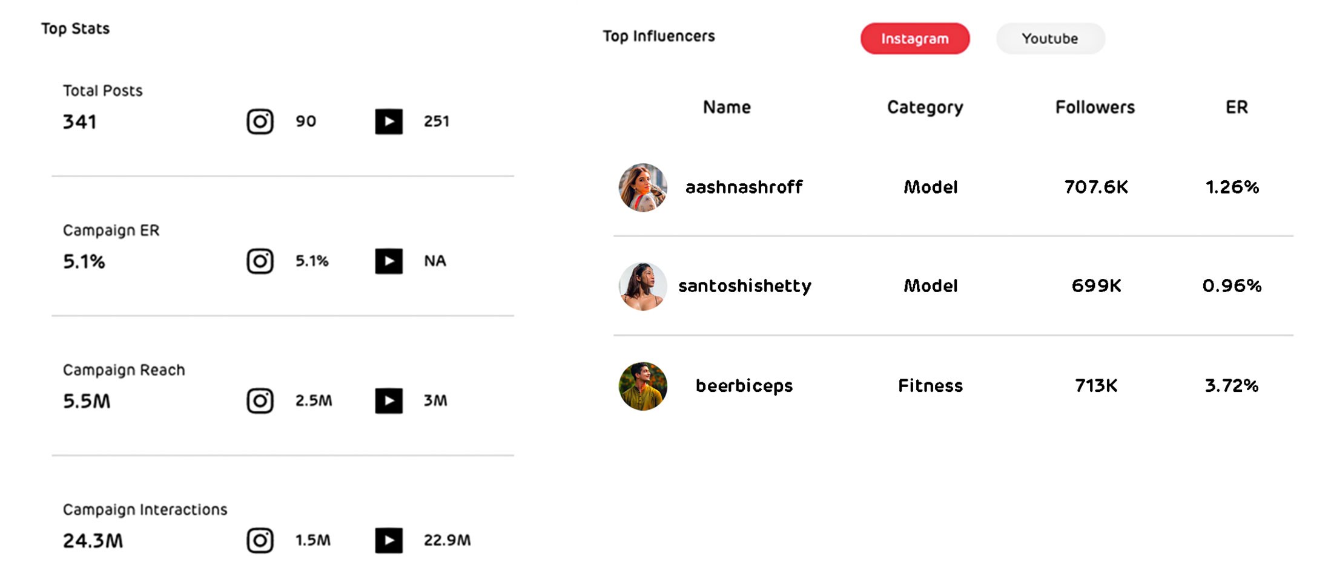Click YouTube icon beside 3M reach
Screen dimensions: 1331x571
pyautogui.click(x=389, y=401)
